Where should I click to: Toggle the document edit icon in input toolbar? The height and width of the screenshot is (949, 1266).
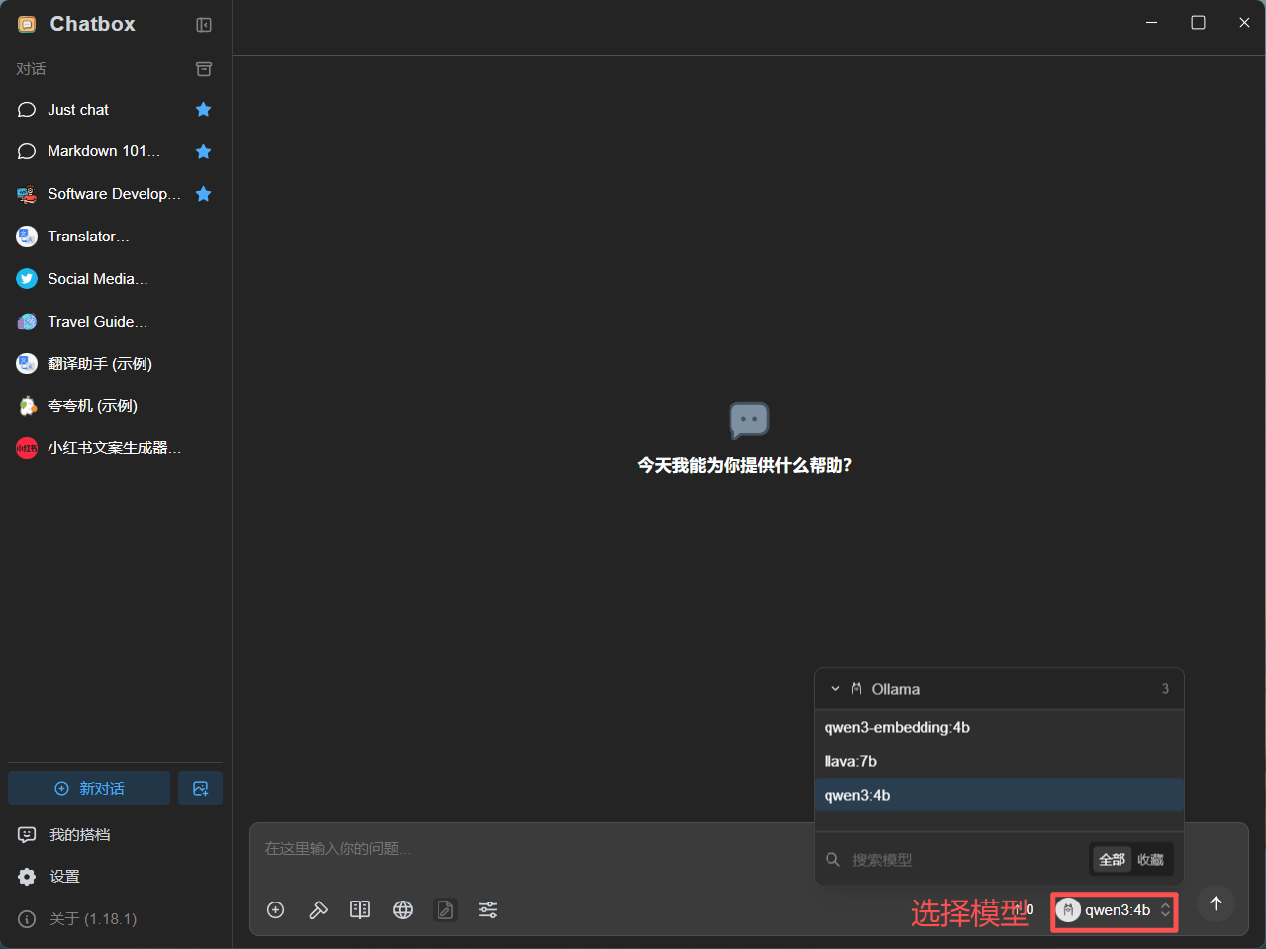tap(445, 910)
